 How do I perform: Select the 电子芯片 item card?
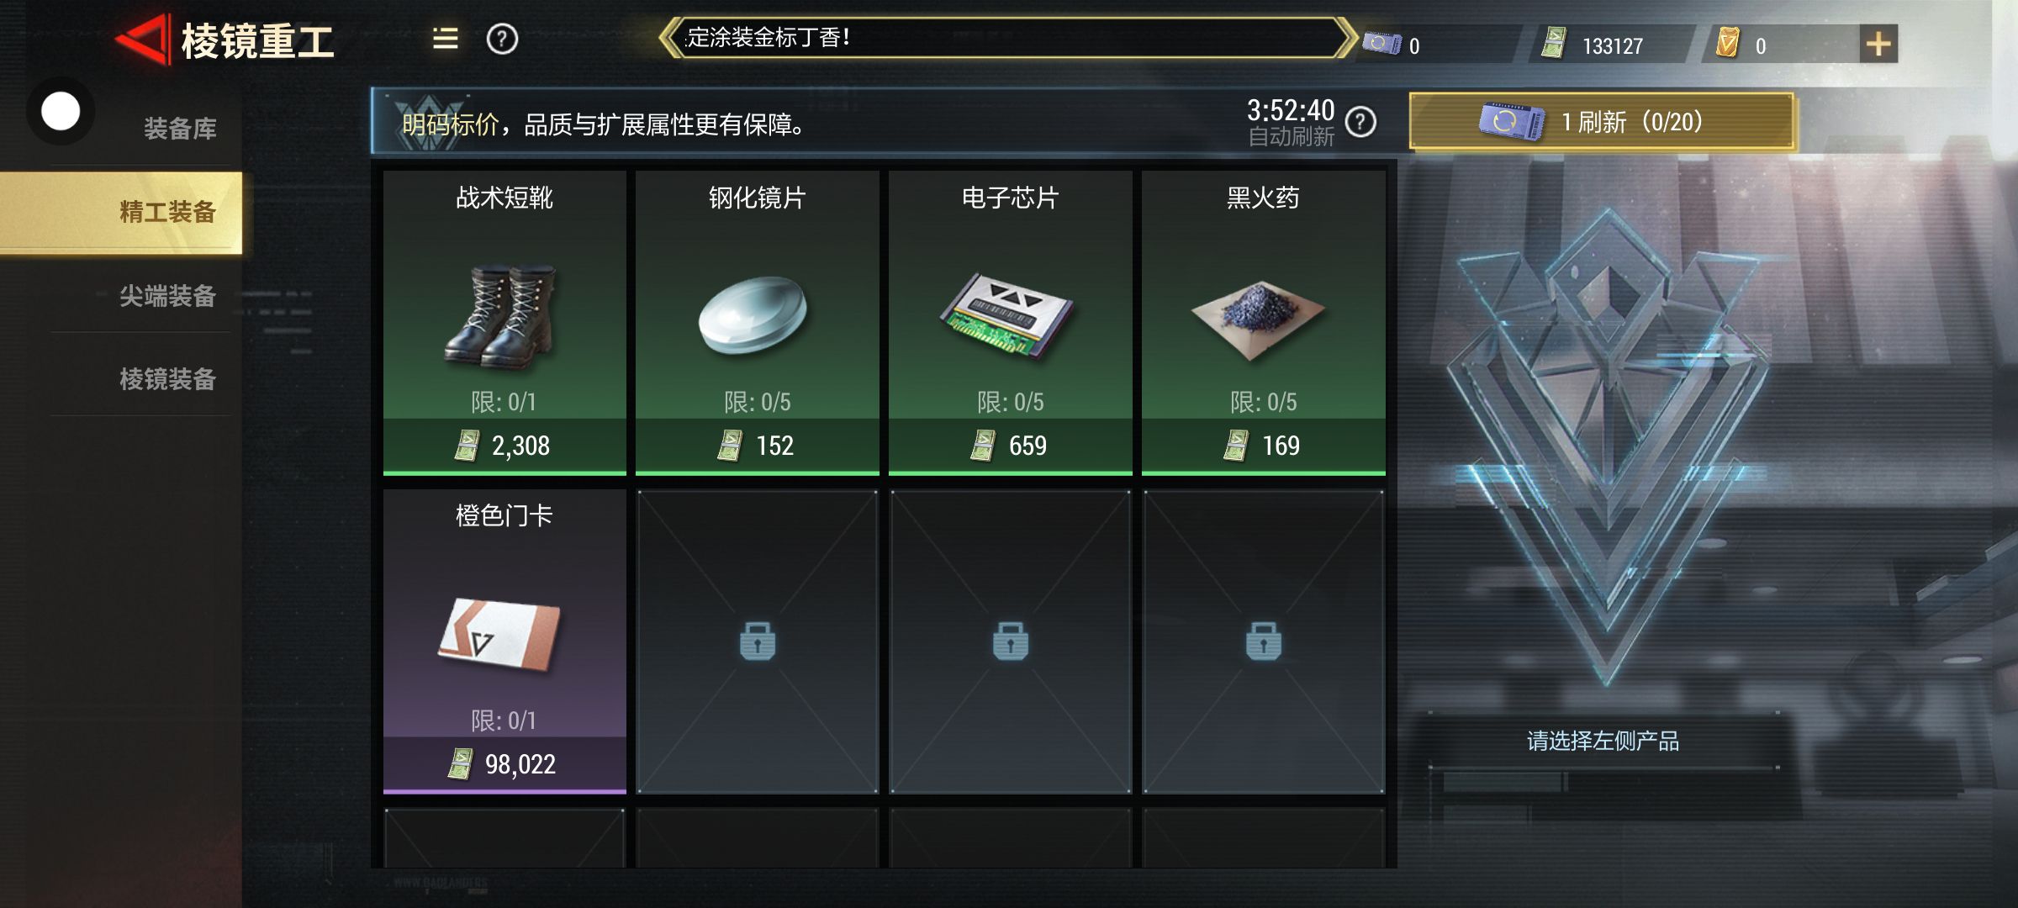(x=1010, y=323)
